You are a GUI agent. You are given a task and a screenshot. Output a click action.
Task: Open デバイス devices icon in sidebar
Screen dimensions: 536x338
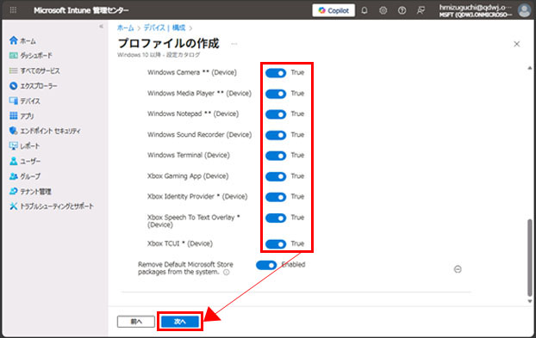[x=13, y=101]
